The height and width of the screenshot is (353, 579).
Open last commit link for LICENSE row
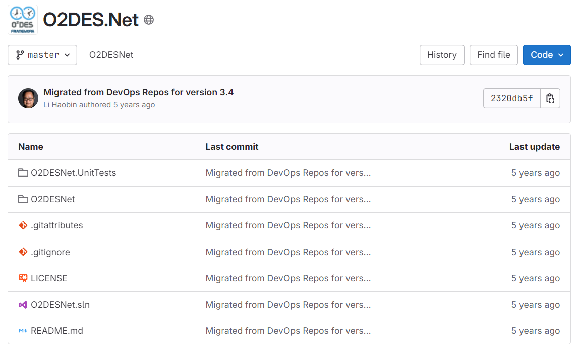point(288,278)
